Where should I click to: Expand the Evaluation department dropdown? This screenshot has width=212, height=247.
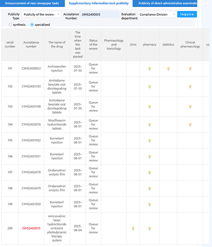(x=157, y=14)
